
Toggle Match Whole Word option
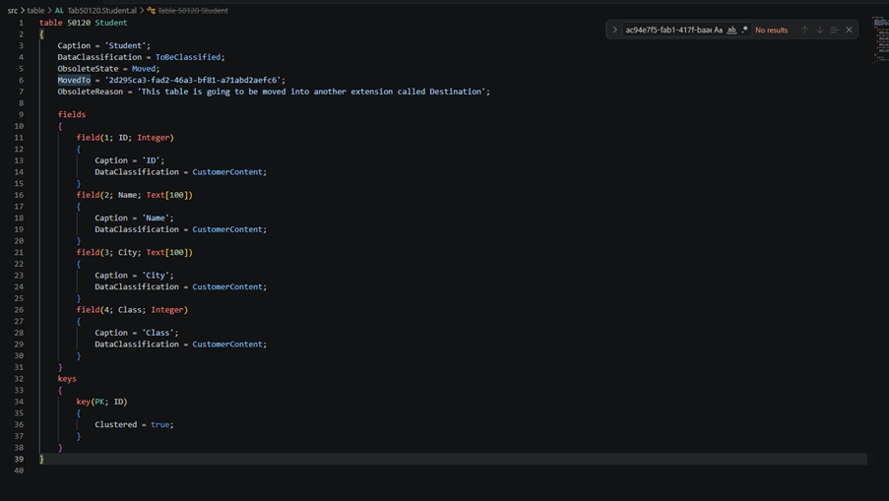point(731,31)
